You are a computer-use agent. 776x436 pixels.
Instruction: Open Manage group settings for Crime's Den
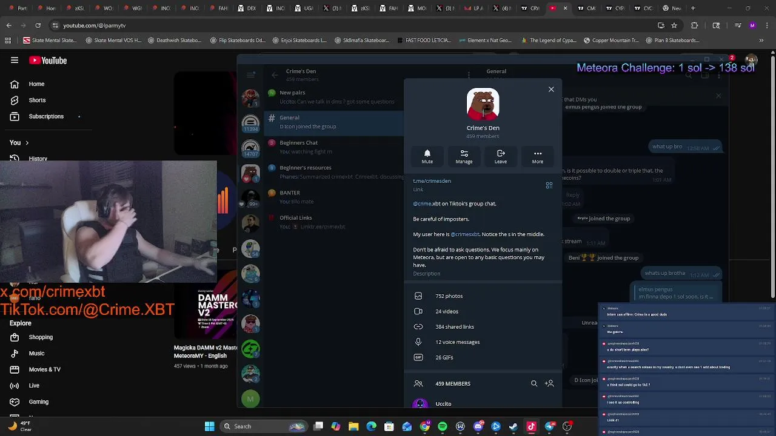coord(464,157)
